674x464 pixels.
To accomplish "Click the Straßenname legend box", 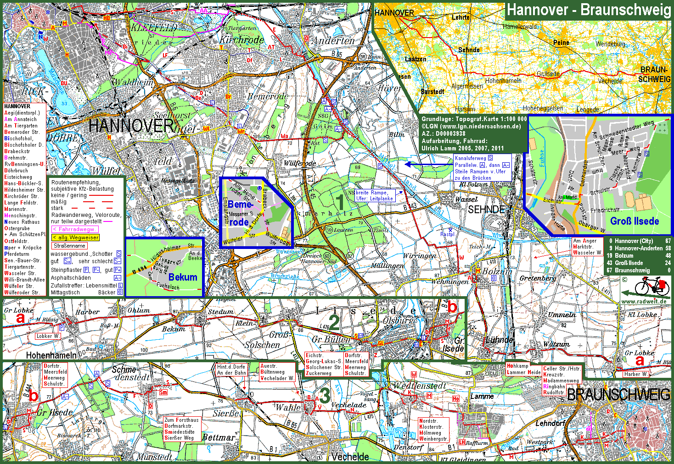I will [69, 246].
